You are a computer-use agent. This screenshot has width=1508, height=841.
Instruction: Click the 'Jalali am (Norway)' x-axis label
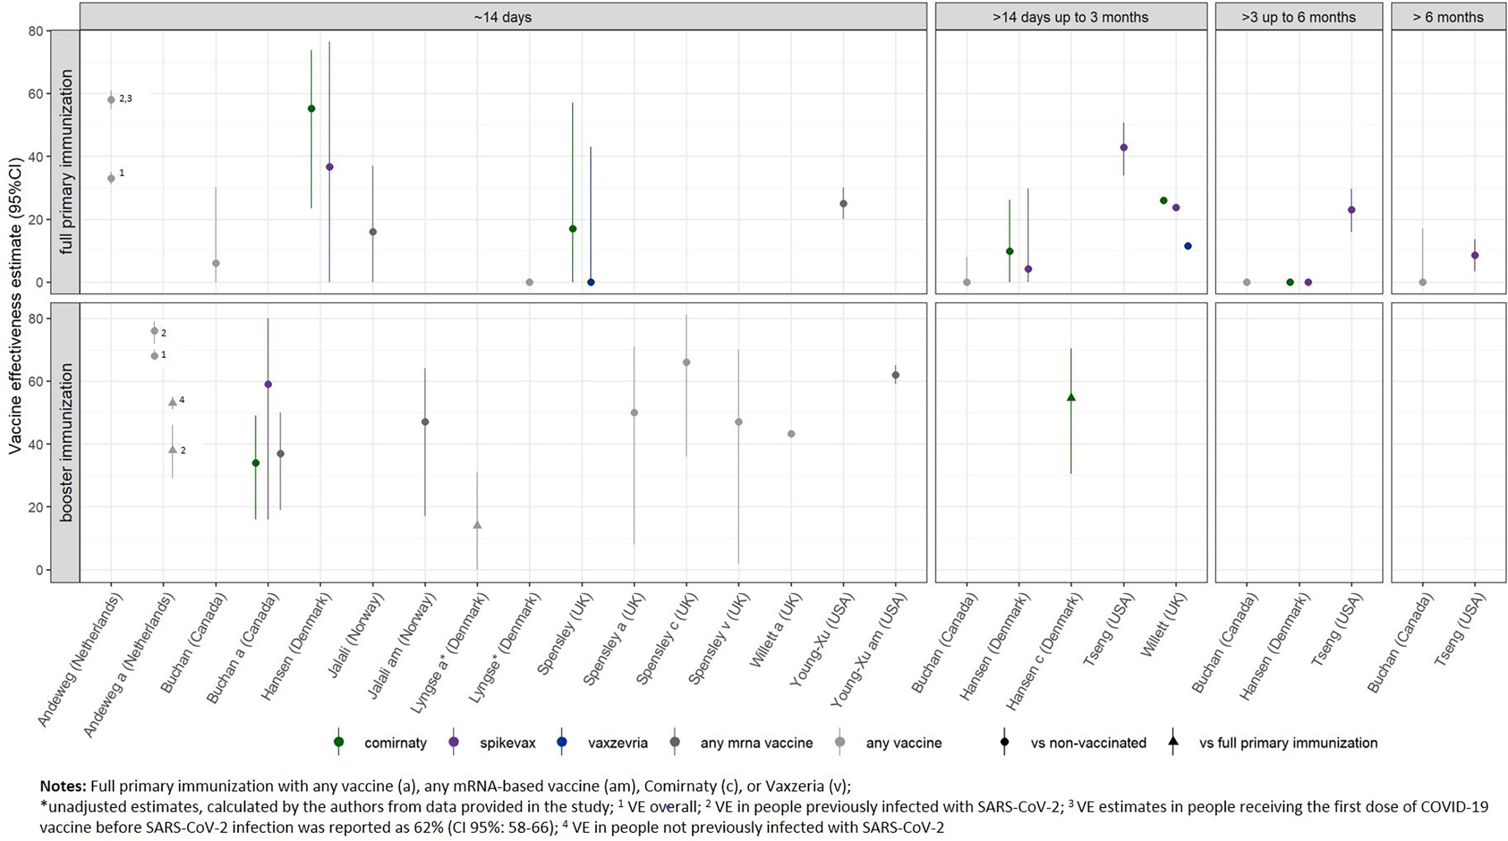click(402, 645)
